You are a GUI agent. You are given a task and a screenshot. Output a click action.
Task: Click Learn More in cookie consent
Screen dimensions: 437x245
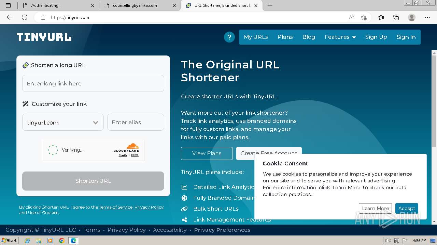click(x=375, y=208)
